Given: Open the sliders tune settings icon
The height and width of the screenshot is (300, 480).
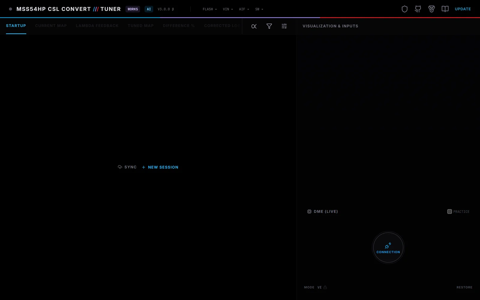Looking at the screenshot, I should pos(284,26).
